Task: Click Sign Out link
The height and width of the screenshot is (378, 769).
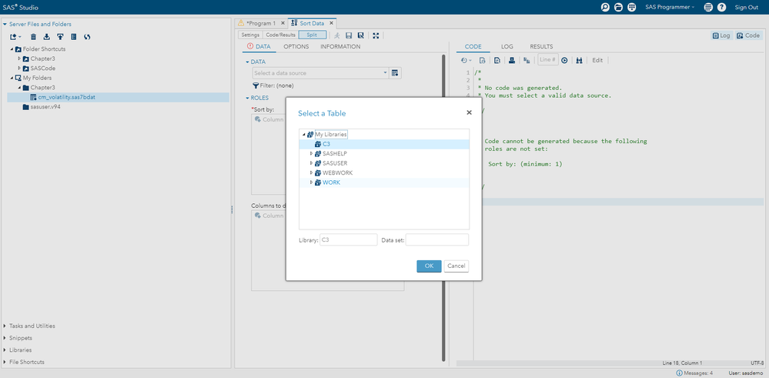Action: pyautogui.click(x=746, y=7)
